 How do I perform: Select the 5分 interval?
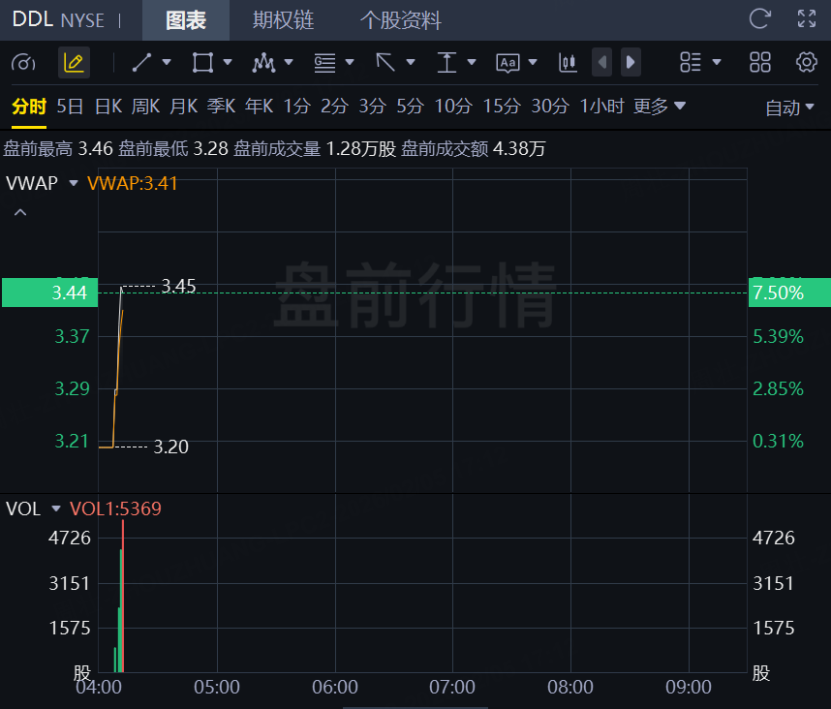pos(411,107)
